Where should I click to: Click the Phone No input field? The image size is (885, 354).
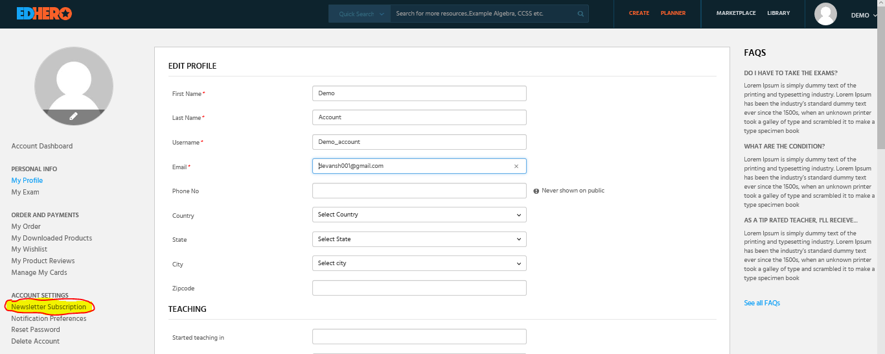419,191
